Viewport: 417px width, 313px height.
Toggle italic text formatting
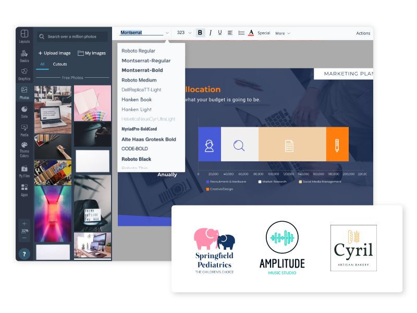211,33
